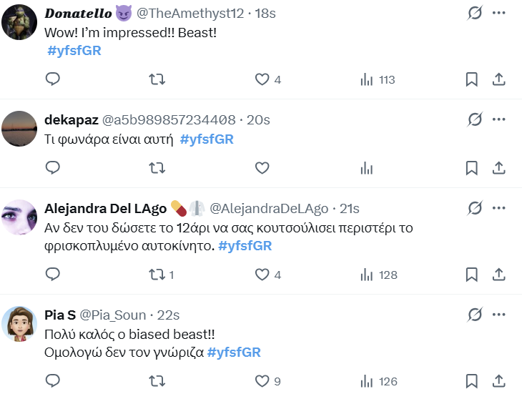
Task: Reply to dekapaz's tweet
Action: click(x=52, y=168)
